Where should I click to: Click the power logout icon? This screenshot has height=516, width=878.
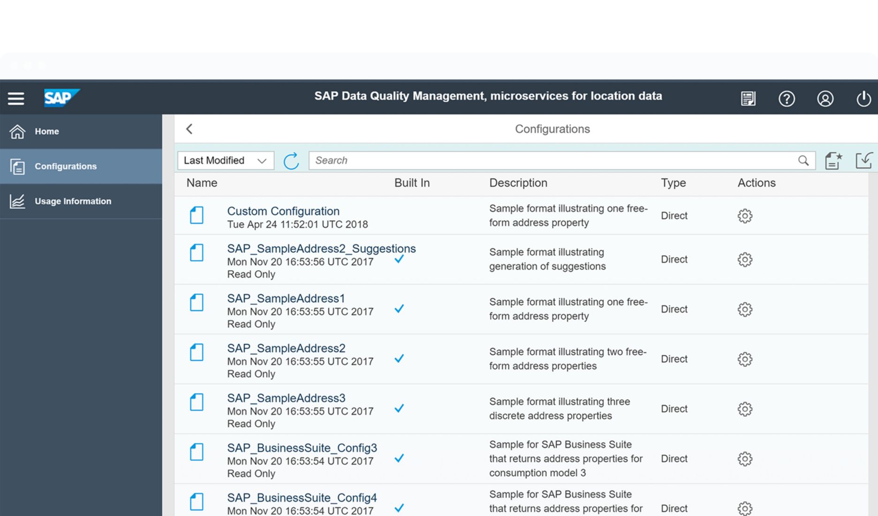[x=863, y=99]
